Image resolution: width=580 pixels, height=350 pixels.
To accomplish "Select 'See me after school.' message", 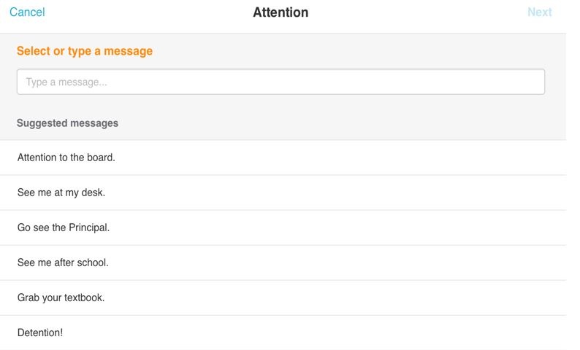I will (63, 262).
